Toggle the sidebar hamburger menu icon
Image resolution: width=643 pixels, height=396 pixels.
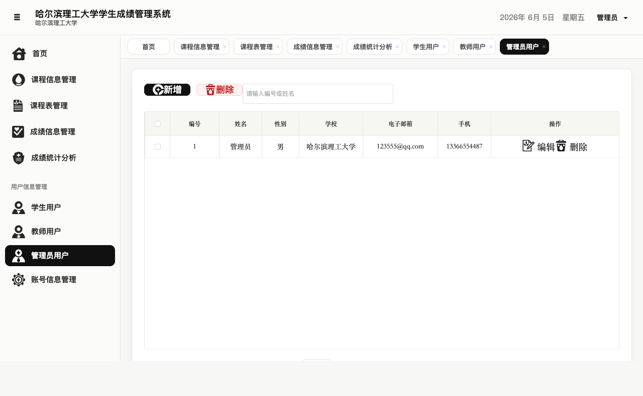click(x=17, y=17)
